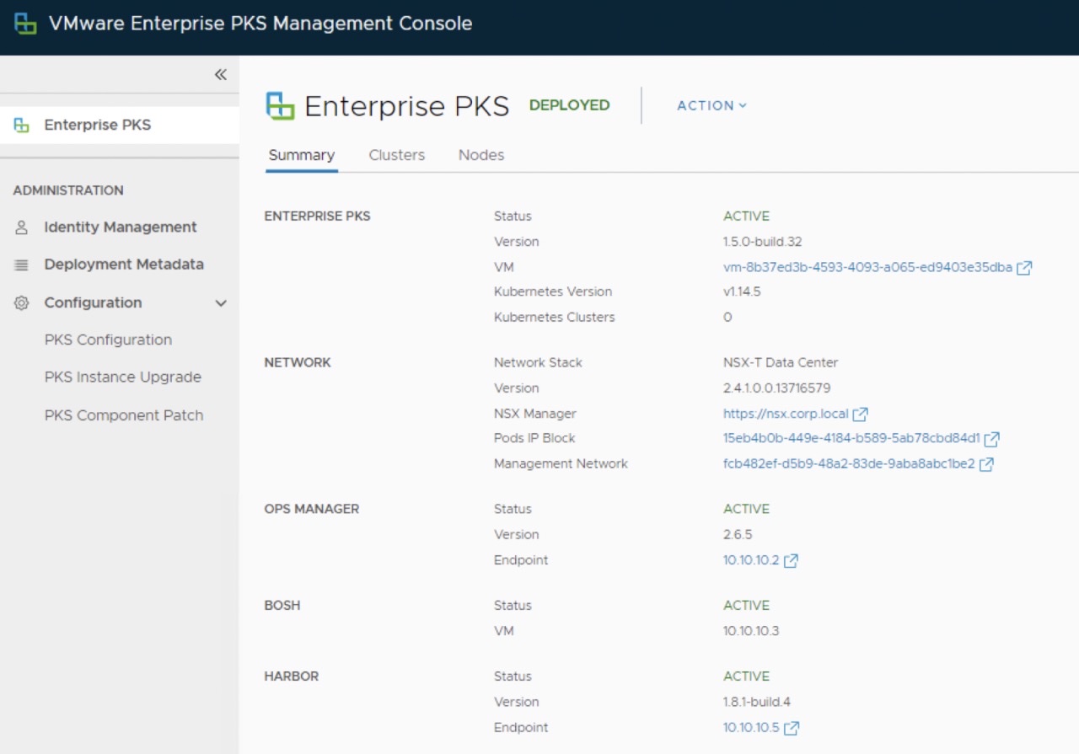The width and height of the screenshot is (1079, 754).
Task: Open external link icon beside Pods IP Block
Action: (x=992, y=439)
